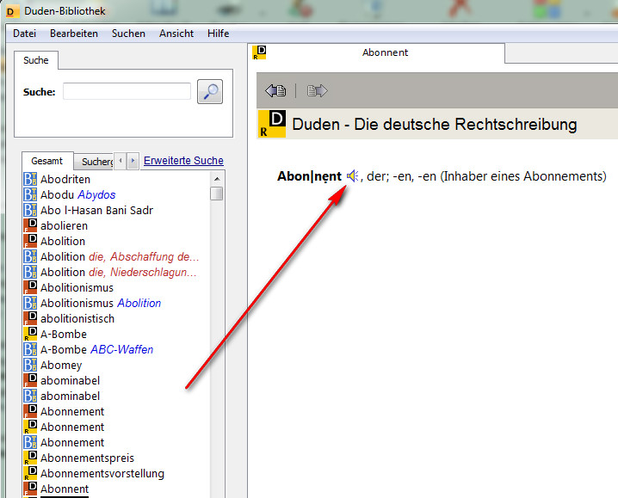This screenshot has height=498, width=618.
Task: Go forward to the next entry
Action: [x=317, y=90]
